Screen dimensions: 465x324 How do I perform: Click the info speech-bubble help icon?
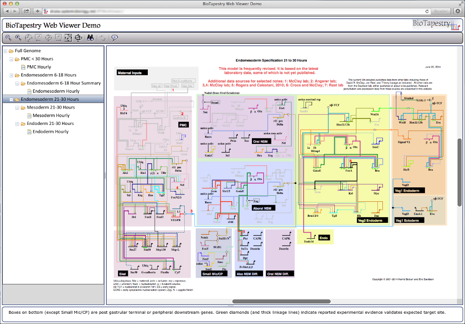pos(114,38)
